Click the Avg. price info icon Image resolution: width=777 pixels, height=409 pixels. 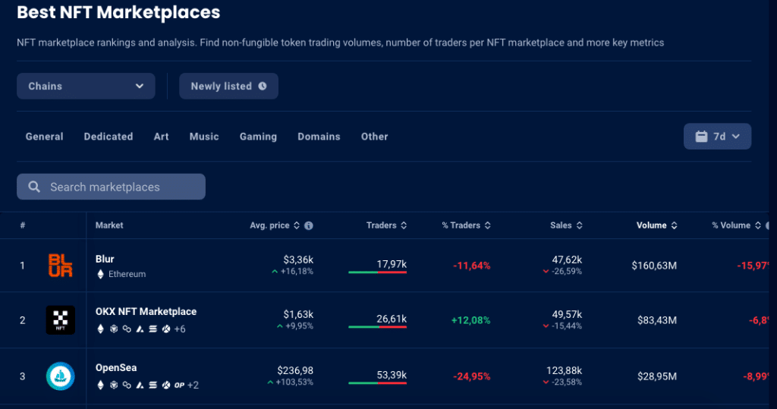point(309,225)
